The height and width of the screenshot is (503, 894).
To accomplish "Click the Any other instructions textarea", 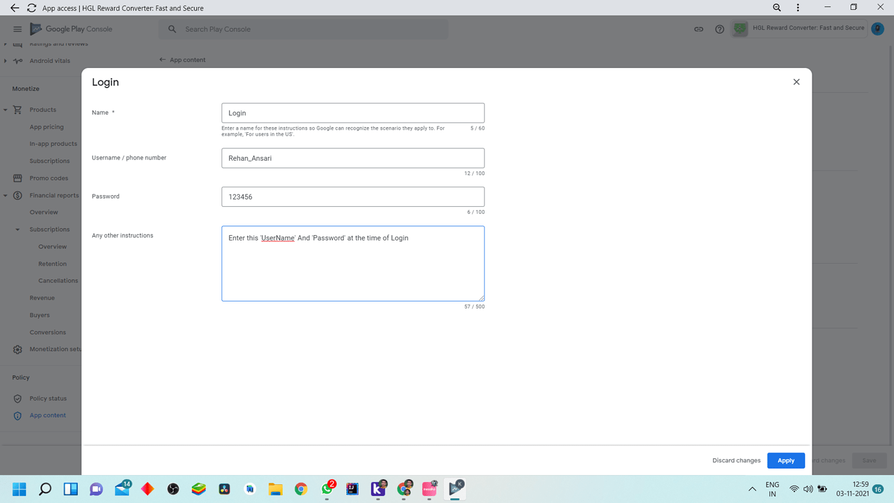I will 353,263.
